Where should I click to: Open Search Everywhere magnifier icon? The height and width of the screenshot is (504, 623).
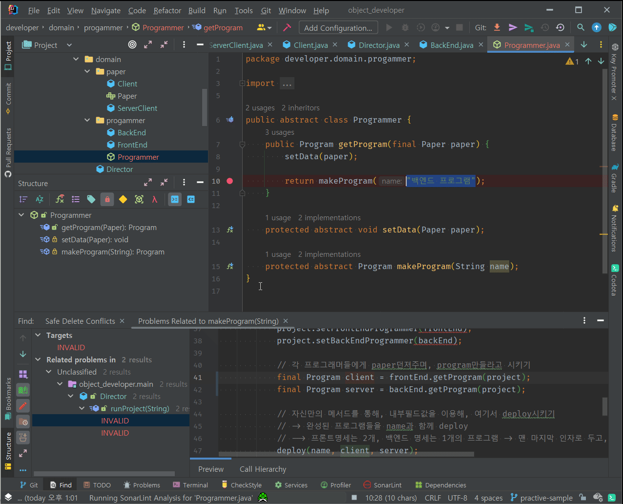[581, 28]
